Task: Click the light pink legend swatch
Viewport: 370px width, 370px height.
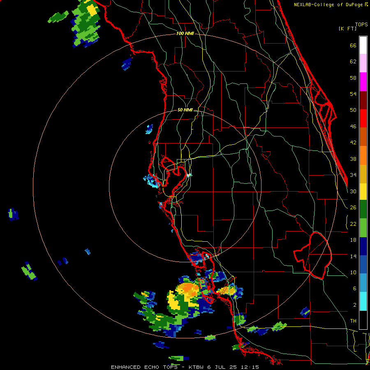Action: pyautogui.click(x=363, y=63)
